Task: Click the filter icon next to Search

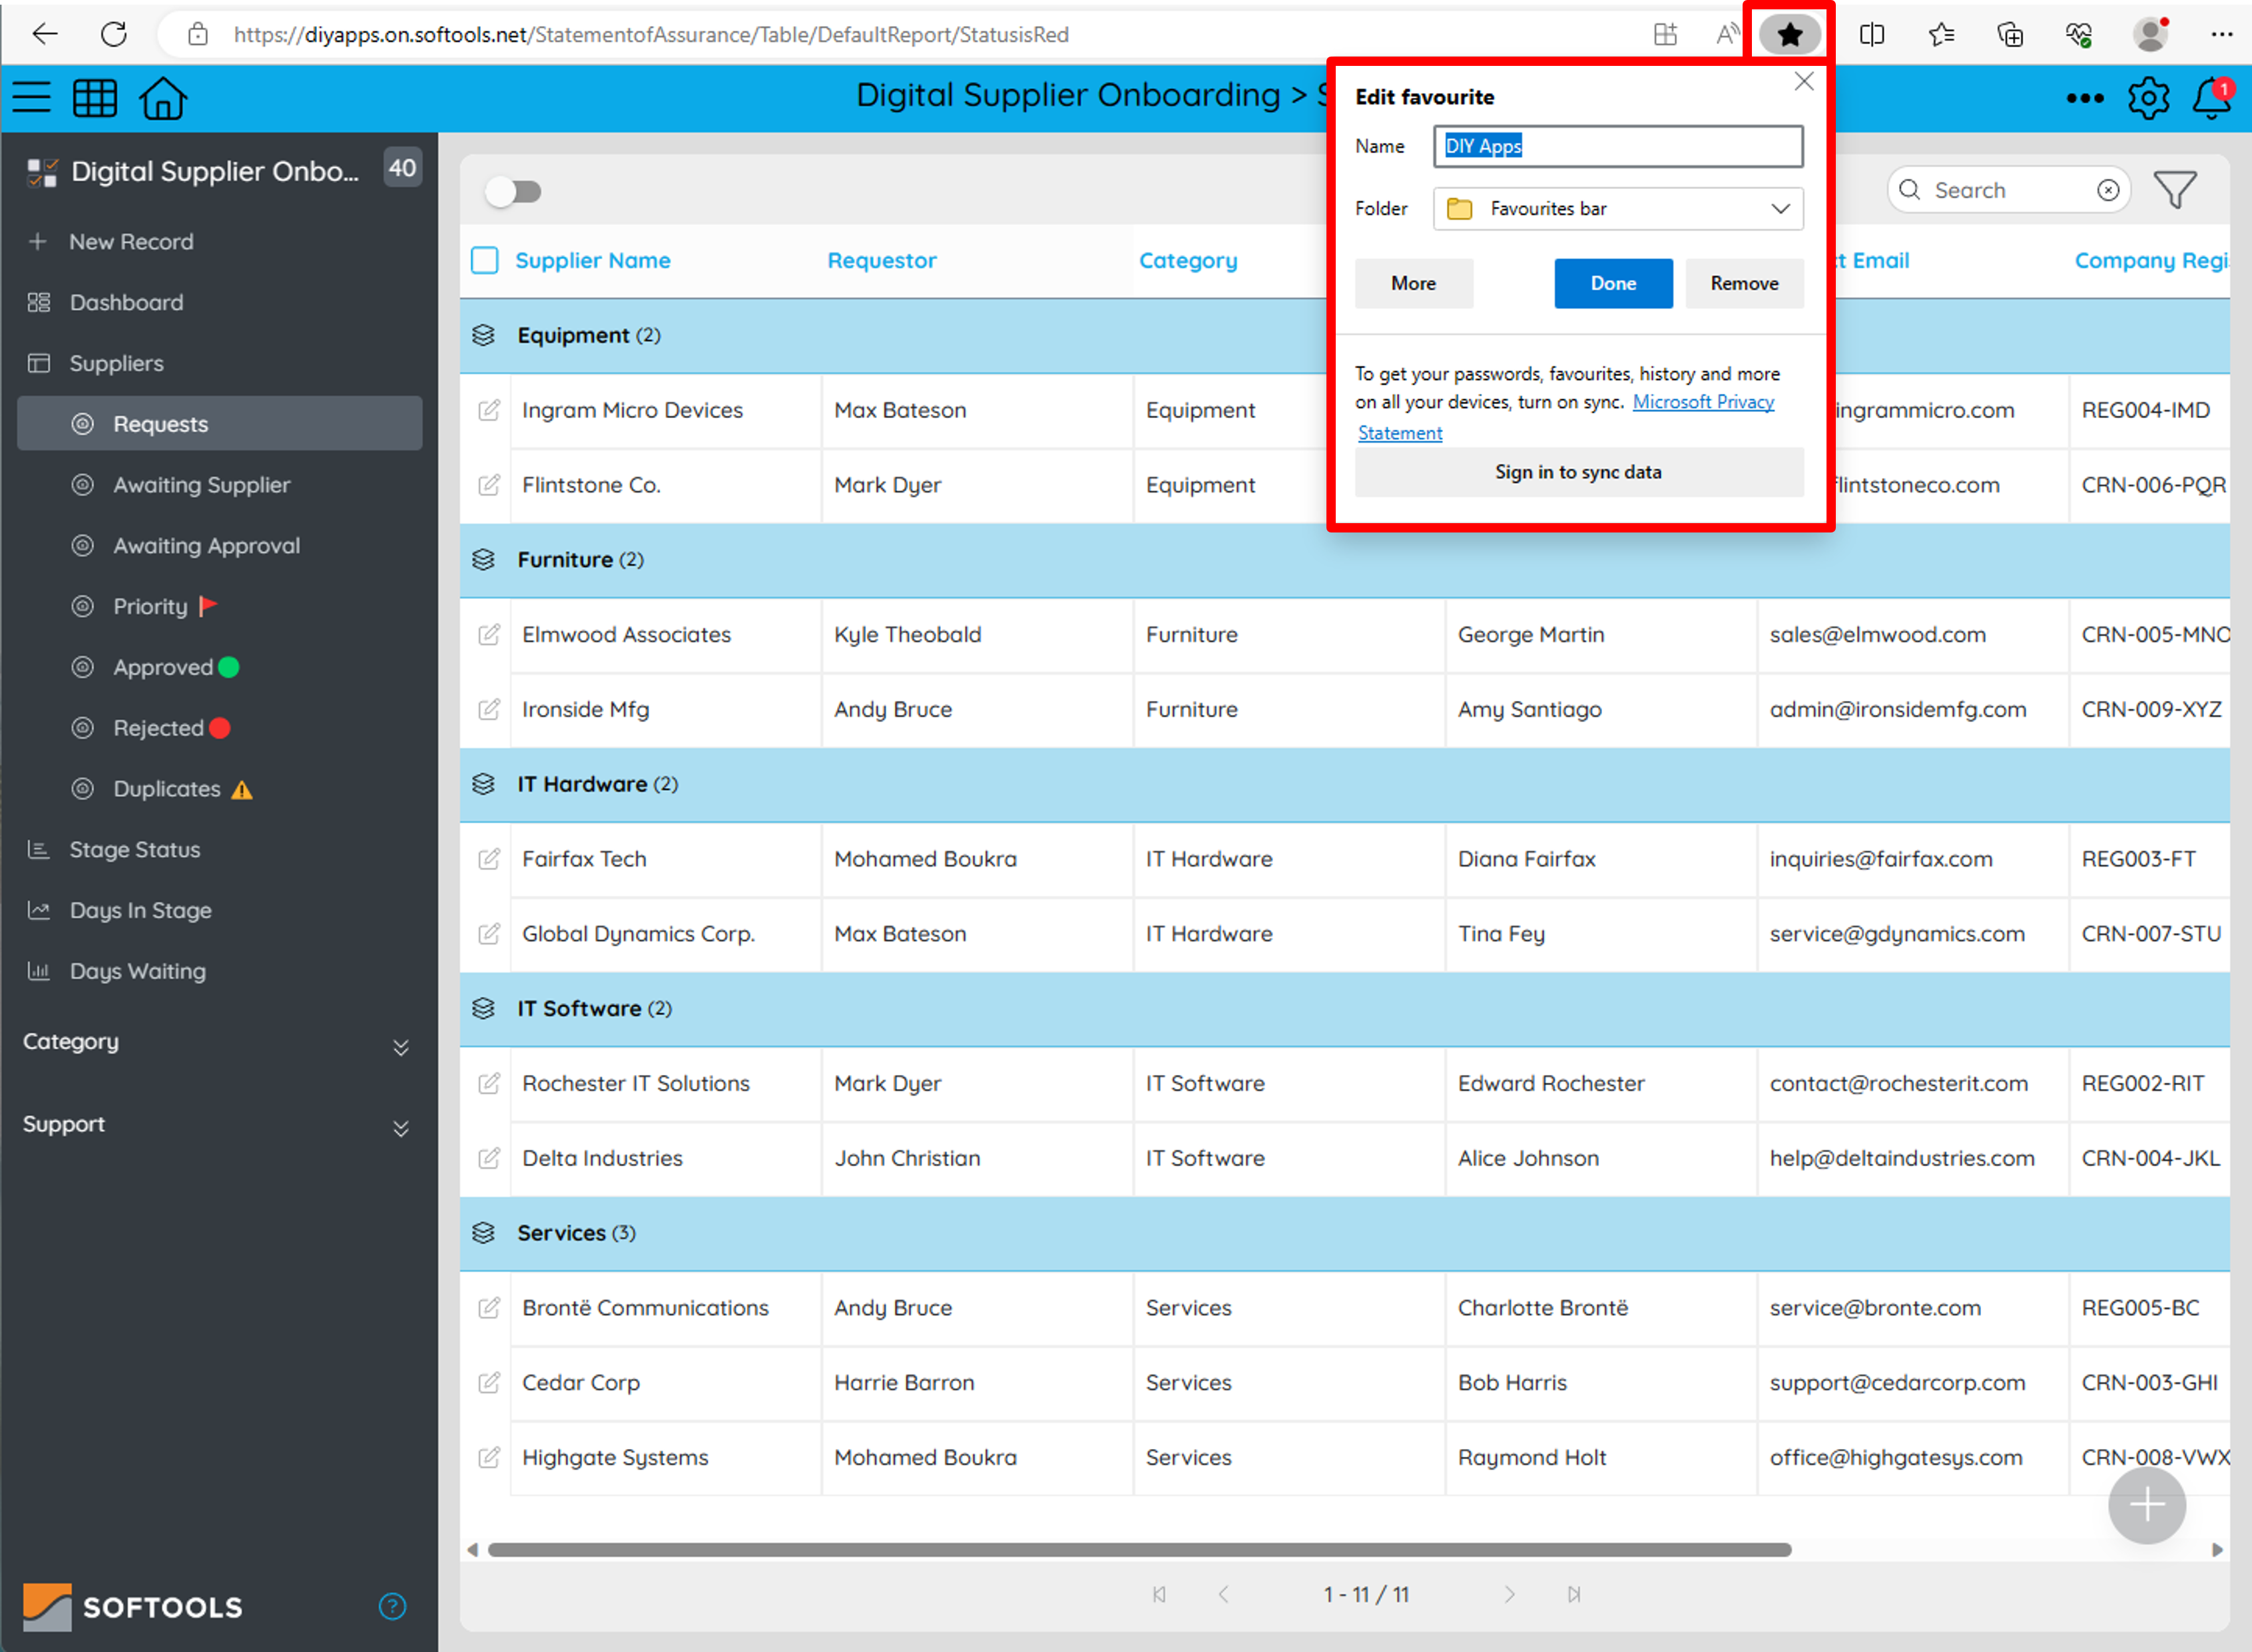Action: click(2175, 189)
